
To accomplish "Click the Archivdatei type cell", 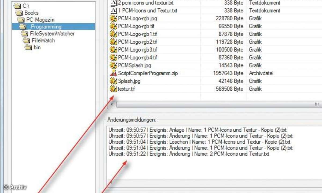I will (261, 73).
